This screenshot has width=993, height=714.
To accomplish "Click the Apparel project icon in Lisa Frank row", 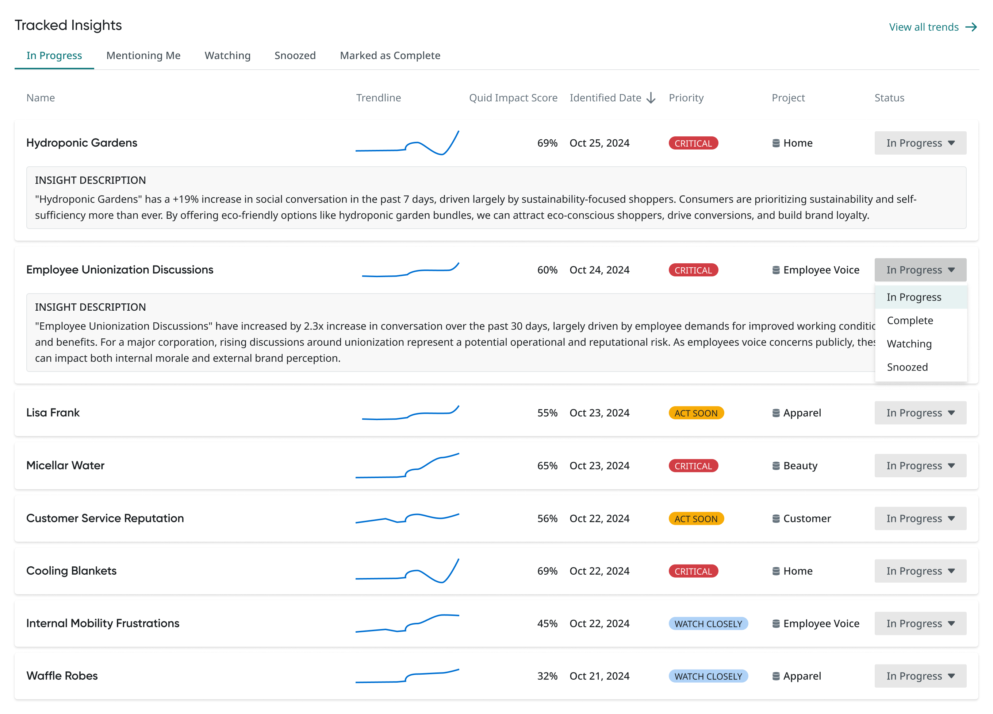I will coord(775,413).
